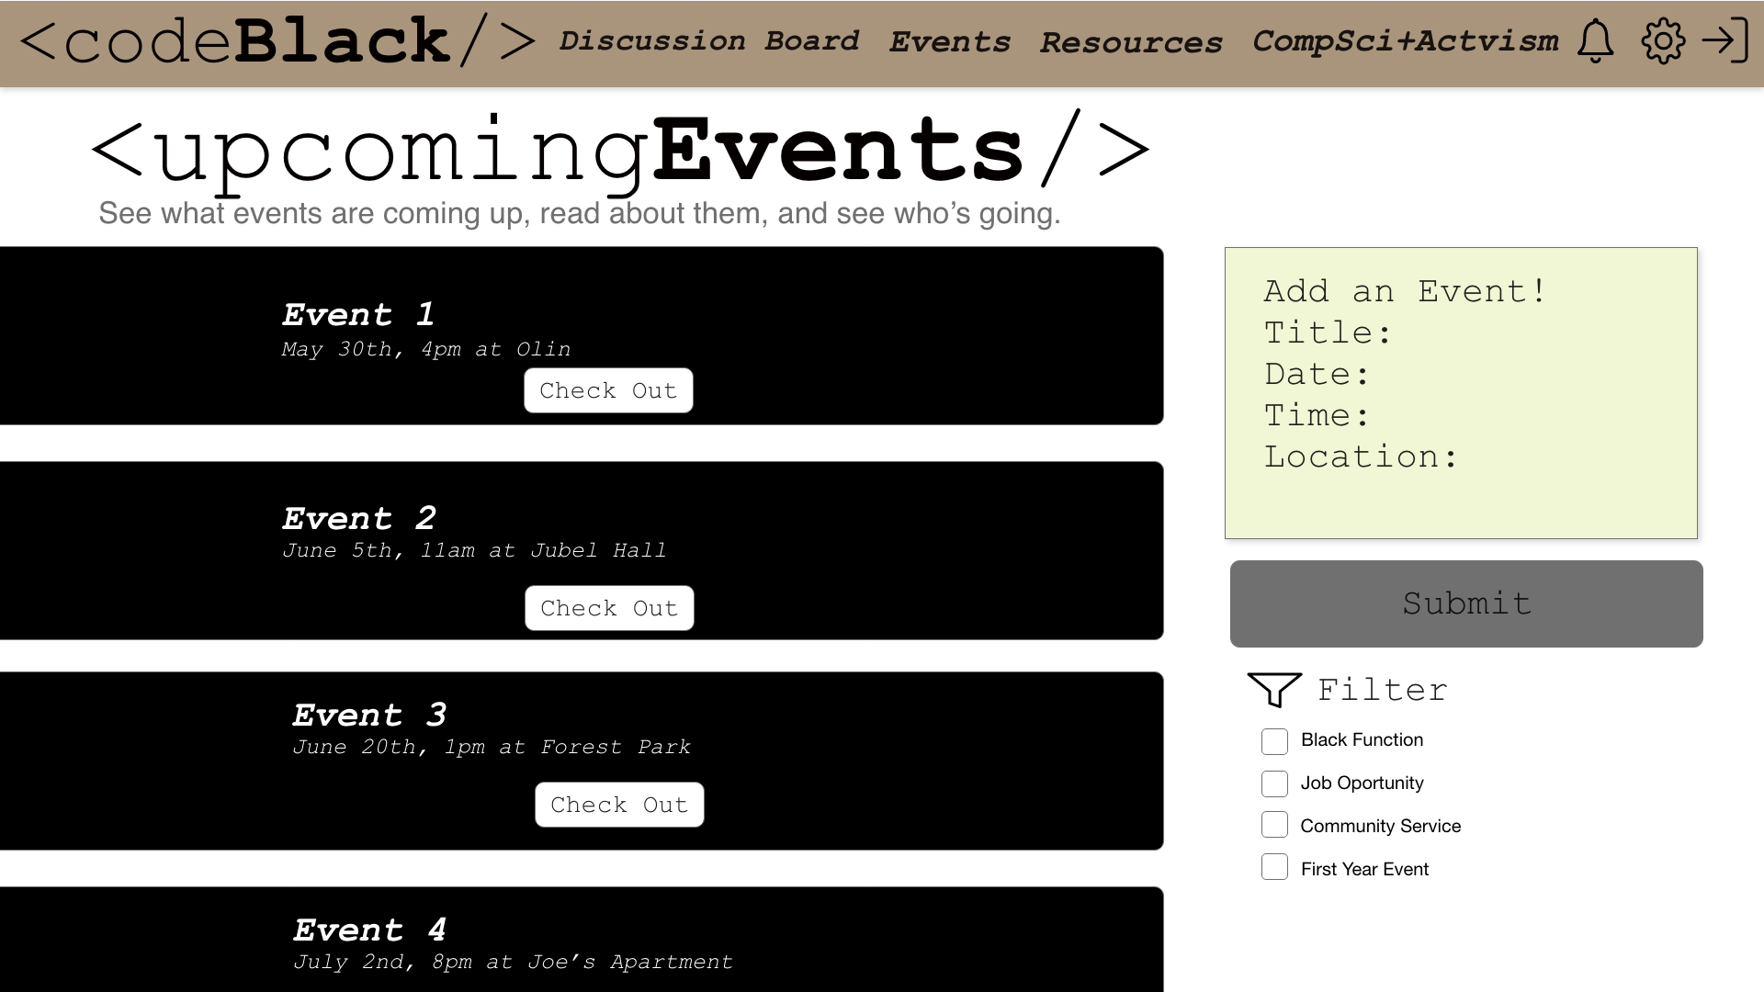
Task: Click the sign-out arrow icon
Action: [1724, 41]
